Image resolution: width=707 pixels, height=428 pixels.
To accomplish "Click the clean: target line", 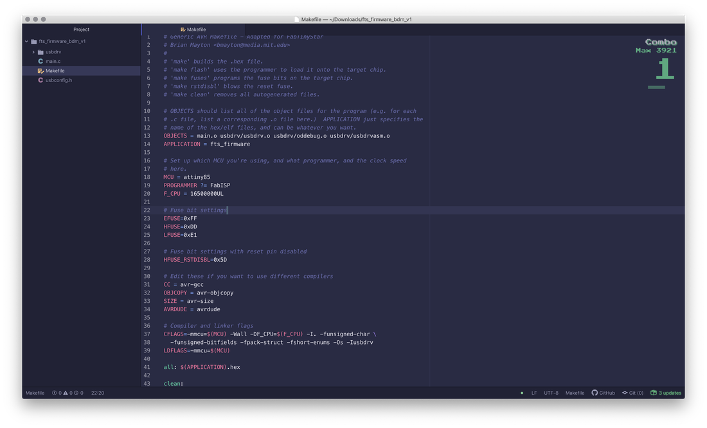I will point(173,384).
